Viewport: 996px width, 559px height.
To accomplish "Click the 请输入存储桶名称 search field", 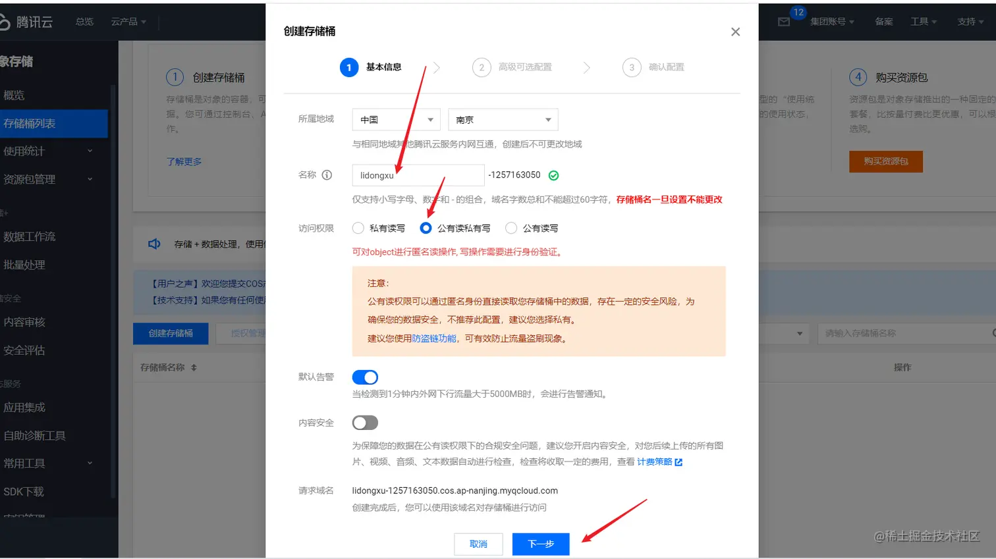I will click(x=906, y=333).
